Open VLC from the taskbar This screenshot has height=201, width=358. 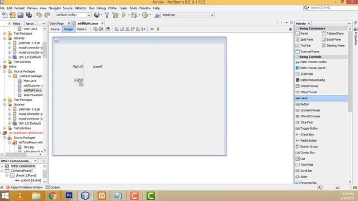(20, 196)
